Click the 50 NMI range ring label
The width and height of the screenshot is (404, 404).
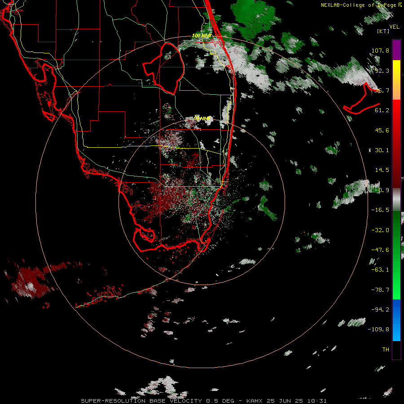202,119
